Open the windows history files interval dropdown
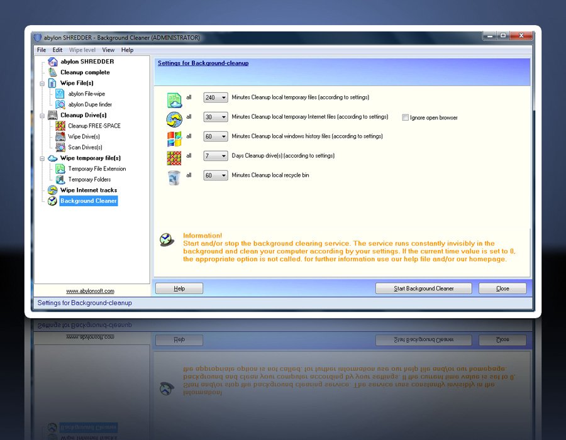 [216, 136]
